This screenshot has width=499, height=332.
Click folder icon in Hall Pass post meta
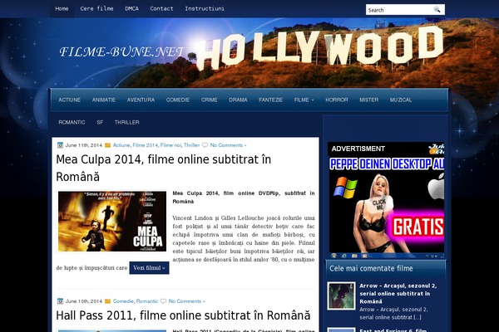coord(107,300)
